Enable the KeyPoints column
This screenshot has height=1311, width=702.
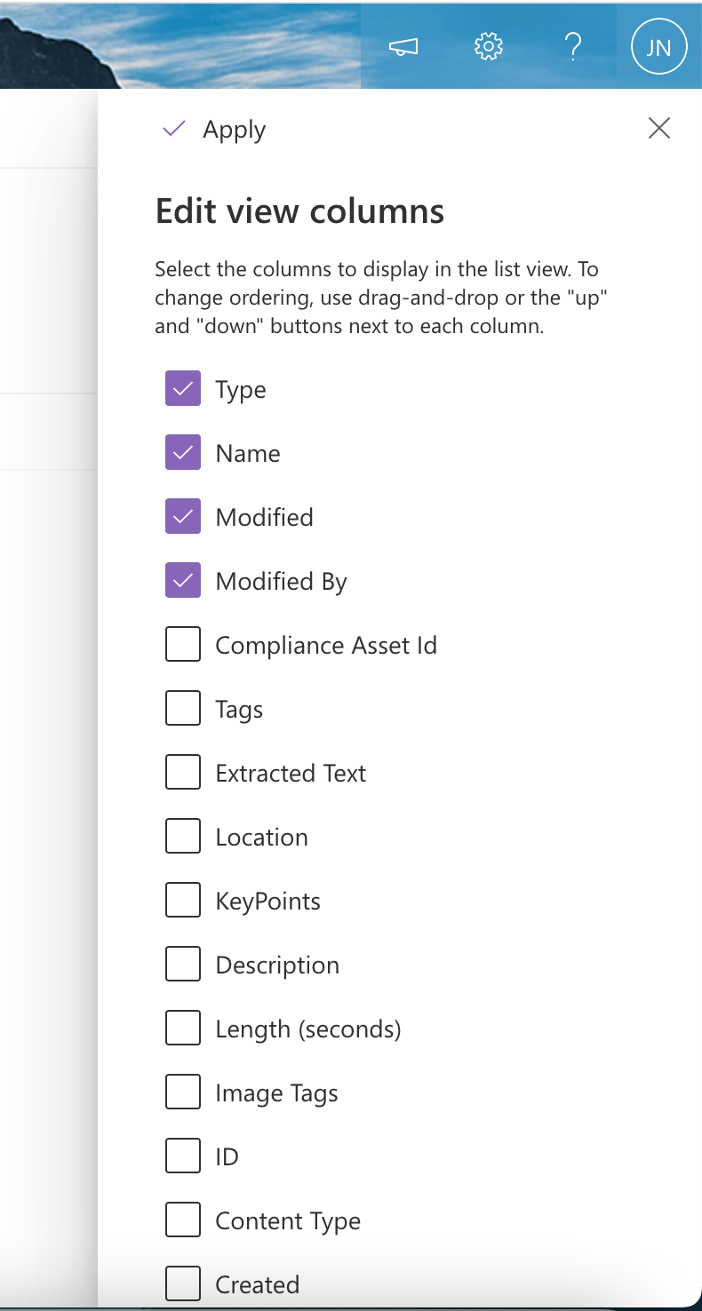tap(183, 901)
